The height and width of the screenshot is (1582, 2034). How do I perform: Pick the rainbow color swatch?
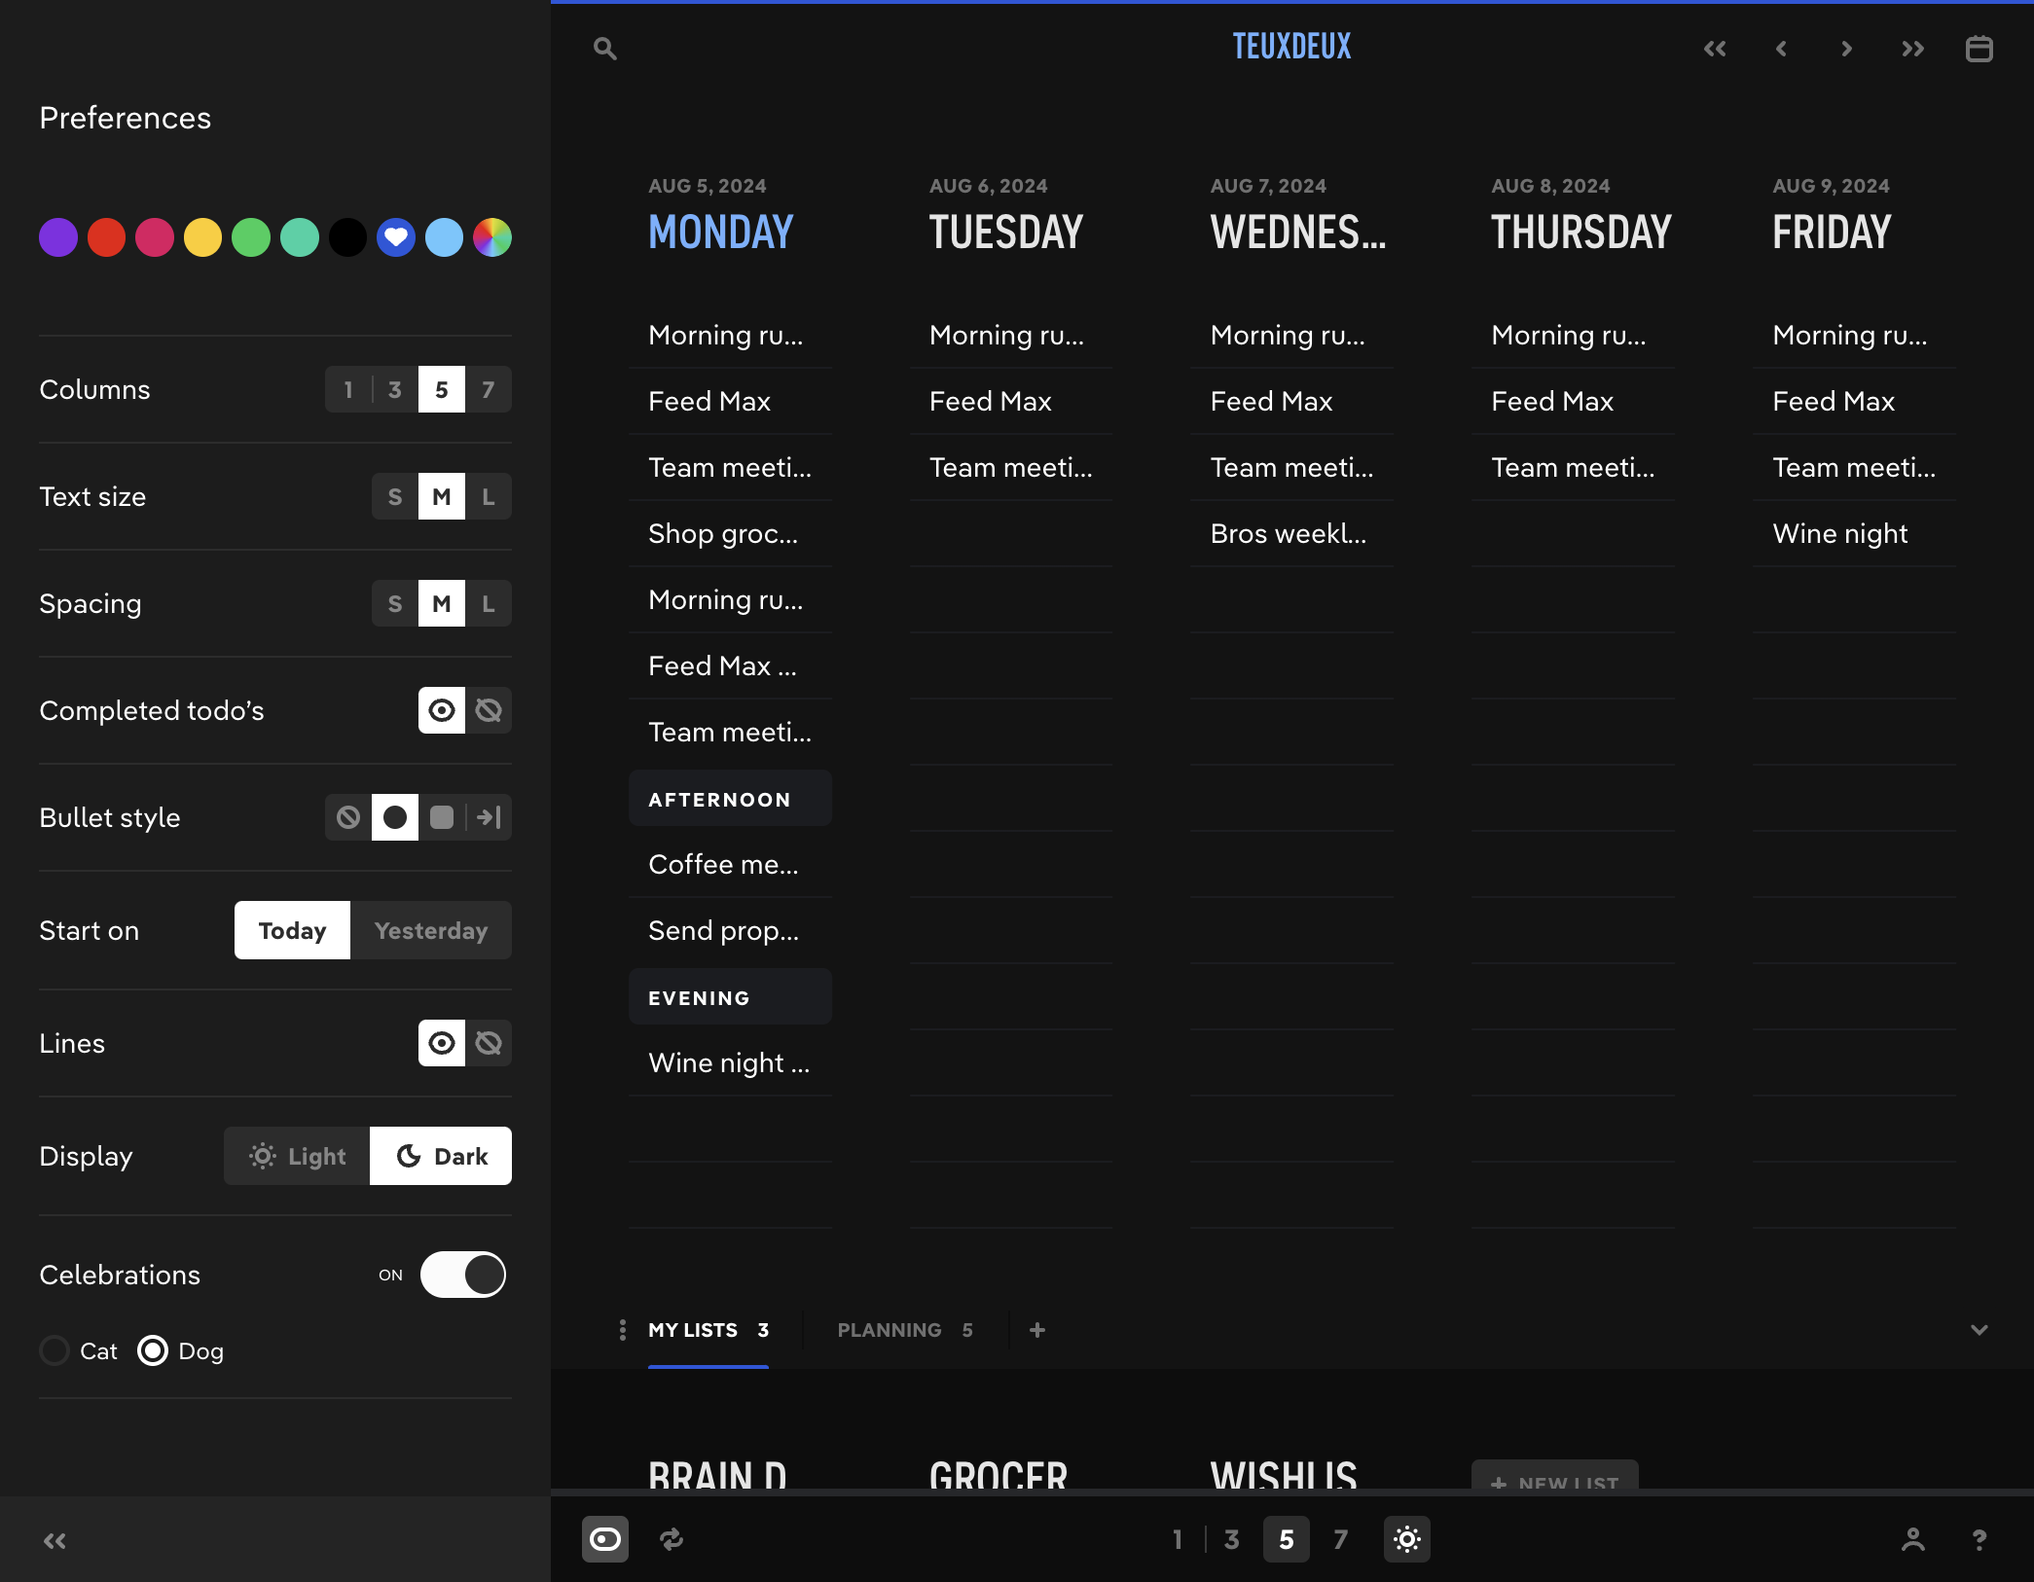pos(492,237)
